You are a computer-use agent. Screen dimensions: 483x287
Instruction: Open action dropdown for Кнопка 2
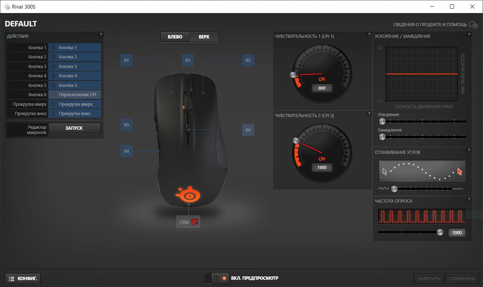coord(75,57)
